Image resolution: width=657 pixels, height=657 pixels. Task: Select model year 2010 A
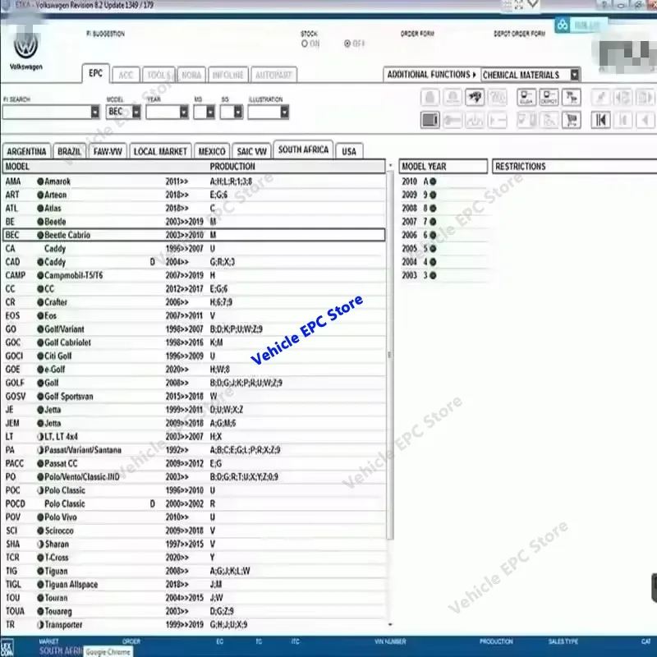443,181
